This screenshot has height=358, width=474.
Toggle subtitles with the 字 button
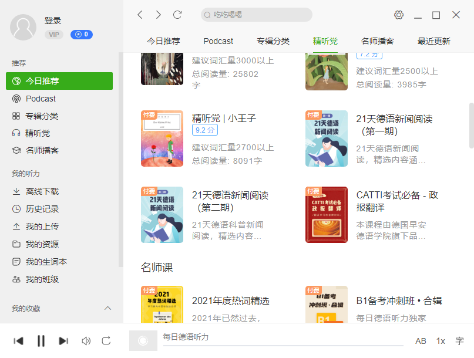[x=459, y=341]
